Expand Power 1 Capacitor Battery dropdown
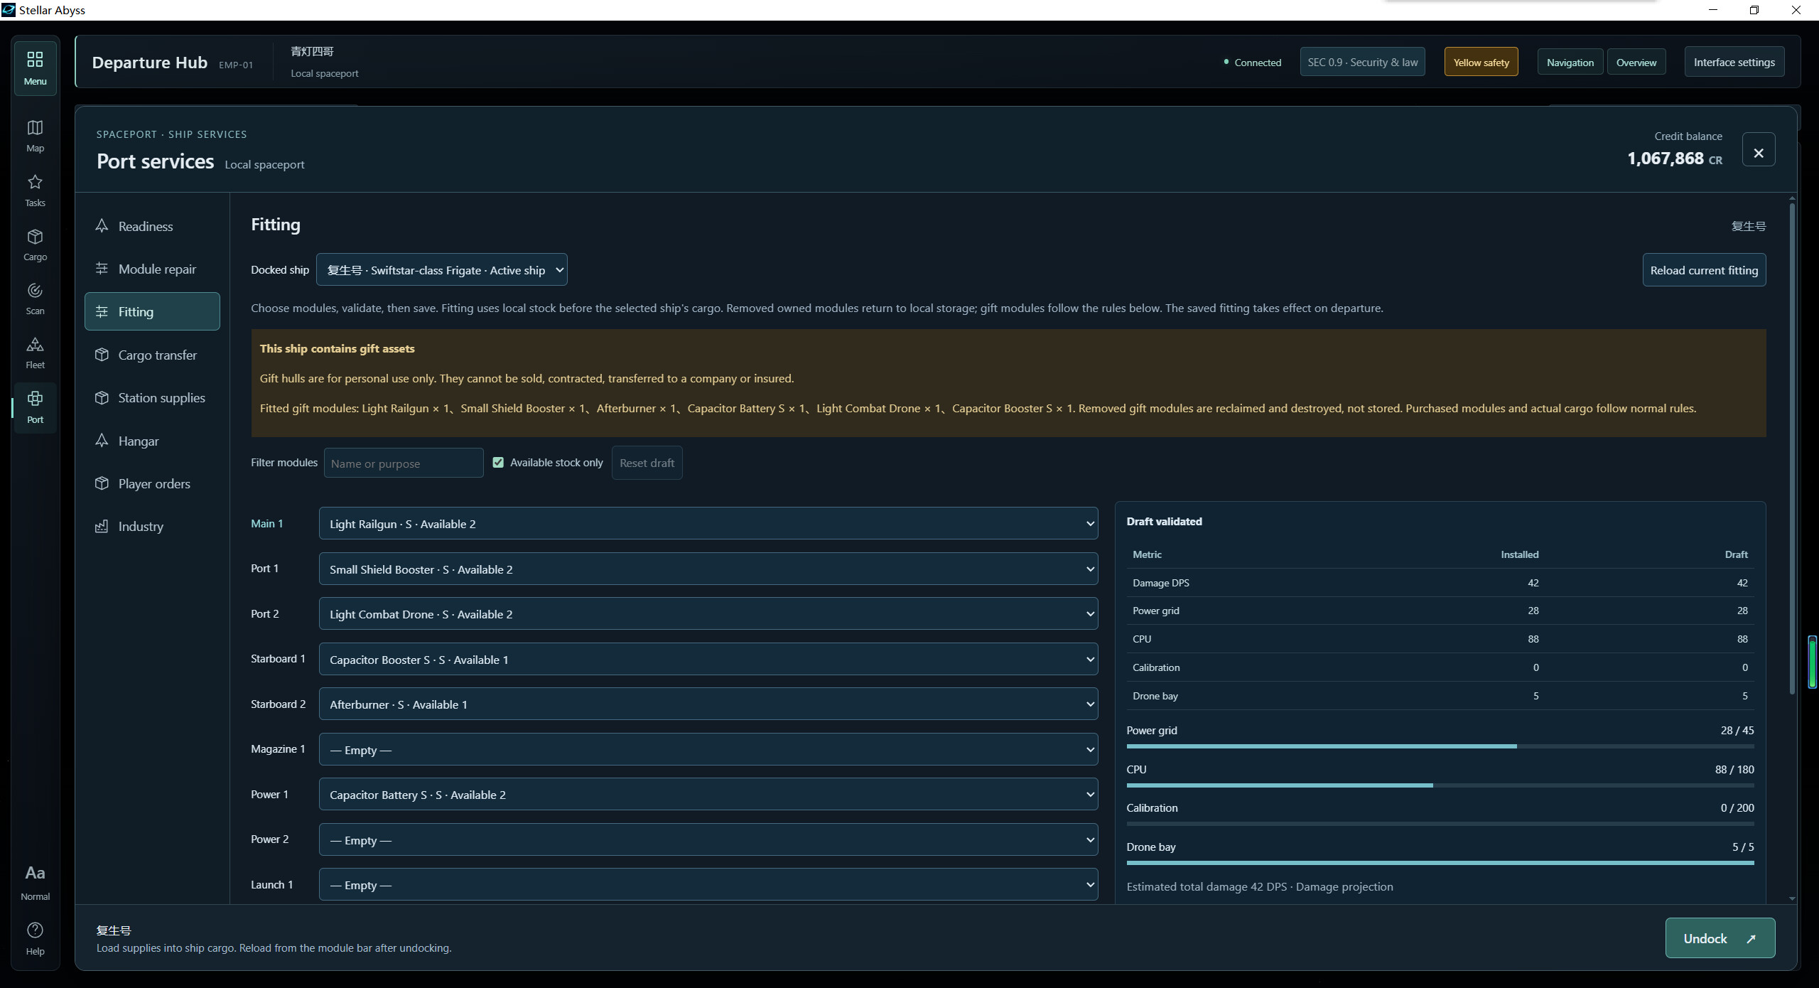Image resolution: width=1819 pixels, height=988 pixels. [708, 794]
